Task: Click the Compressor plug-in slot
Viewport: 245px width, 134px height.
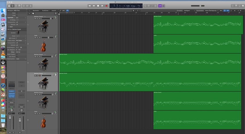Action: 11,95
